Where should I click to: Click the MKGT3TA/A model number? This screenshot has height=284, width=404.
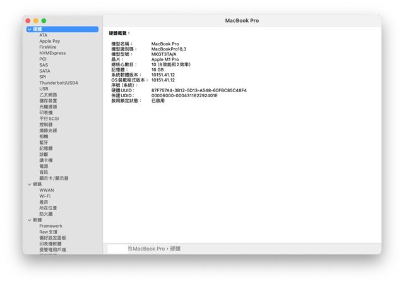tap(164, 54)
